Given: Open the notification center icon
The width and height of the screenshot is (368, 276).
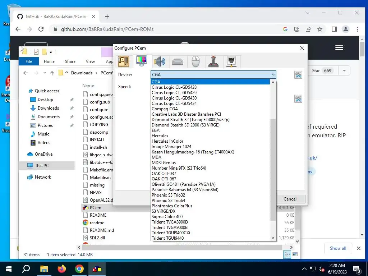Looking at the screenshot, I should point(356,269).
